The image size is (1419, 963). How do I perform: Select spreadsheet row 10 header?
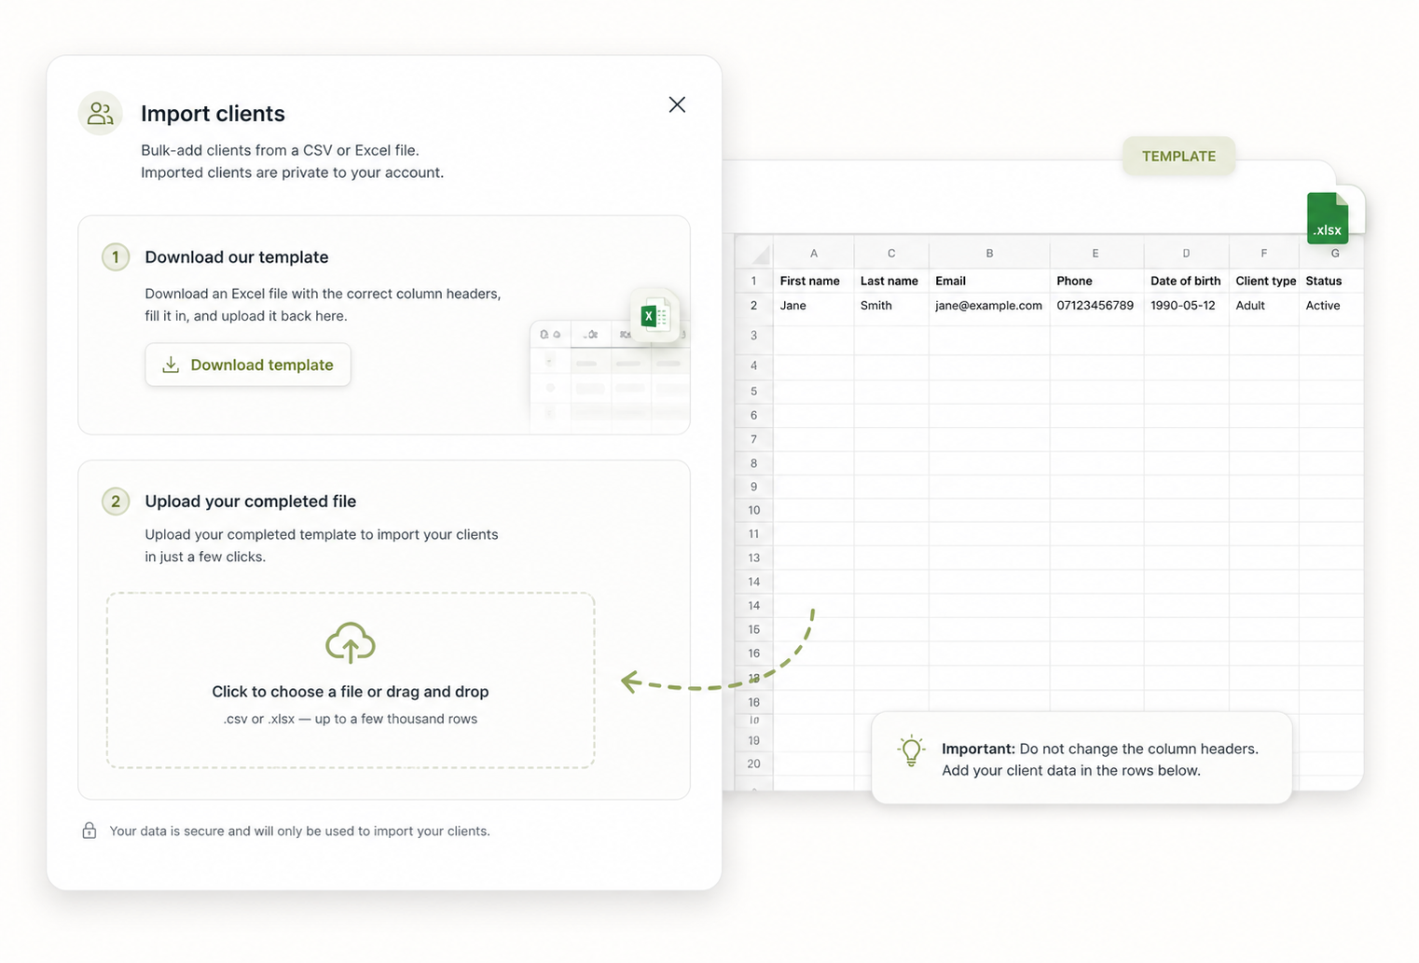click(753, 510)
